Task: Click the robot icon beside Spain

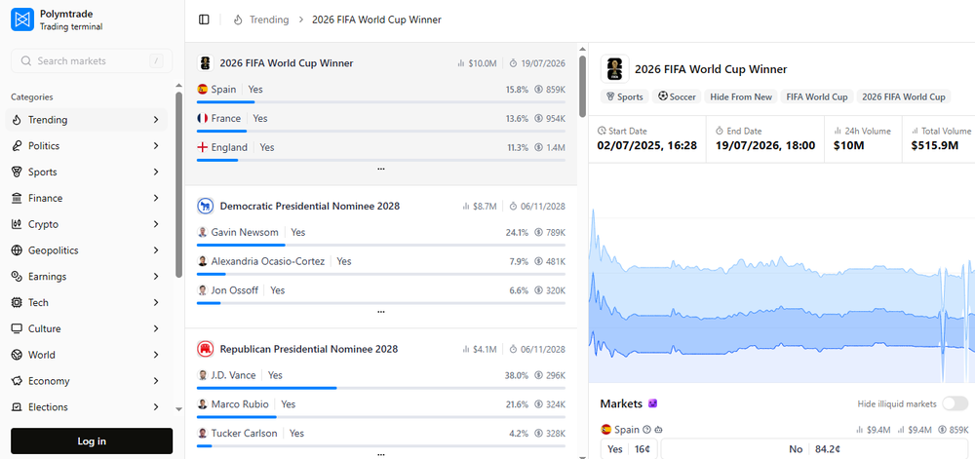Action: [658, 430]
